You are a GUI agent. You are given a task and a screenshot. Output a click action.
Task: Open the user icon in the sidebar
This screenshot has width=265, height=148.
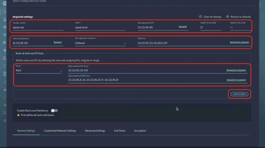pos(4,58)
